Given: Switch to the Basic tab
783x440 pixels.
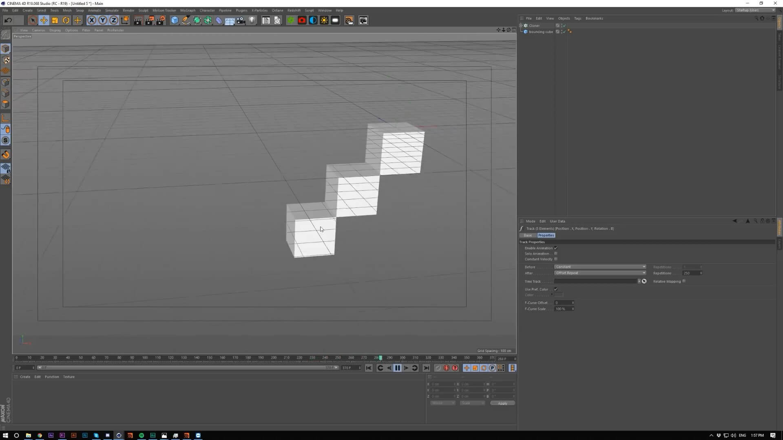Looking at the screenshot, I should point(528,235).
